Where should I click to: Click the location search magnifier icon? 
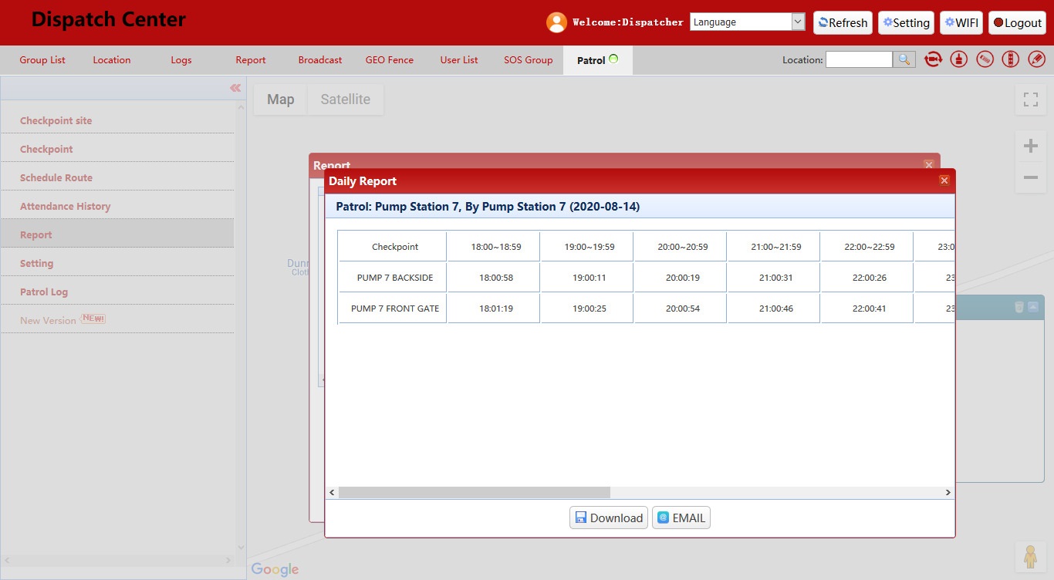click(904, 59)
